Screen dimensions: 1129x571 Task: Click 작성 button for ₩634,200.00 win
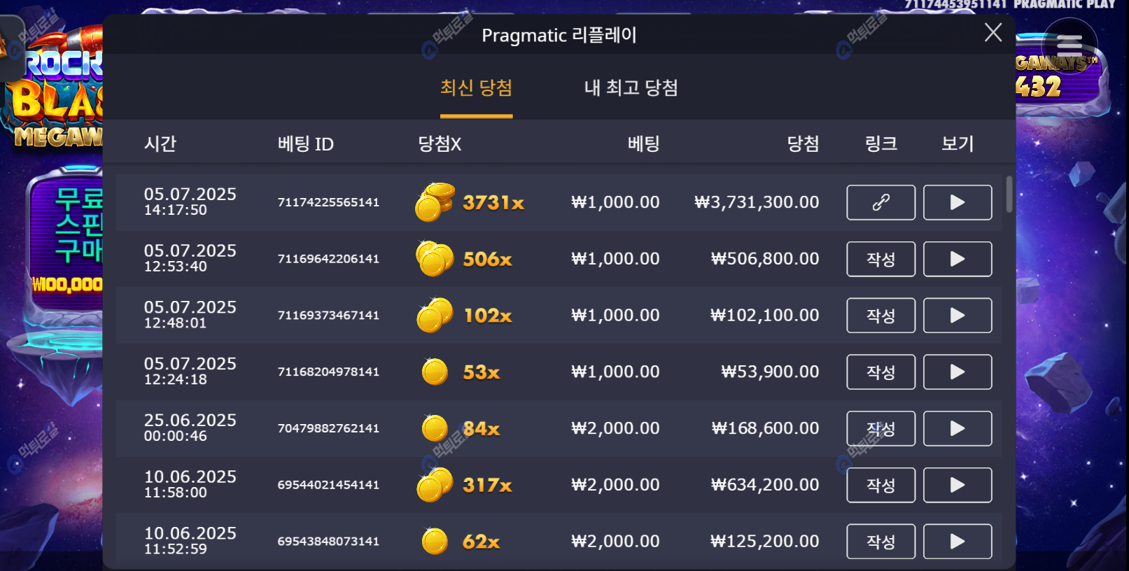click(x=881, y=485)
